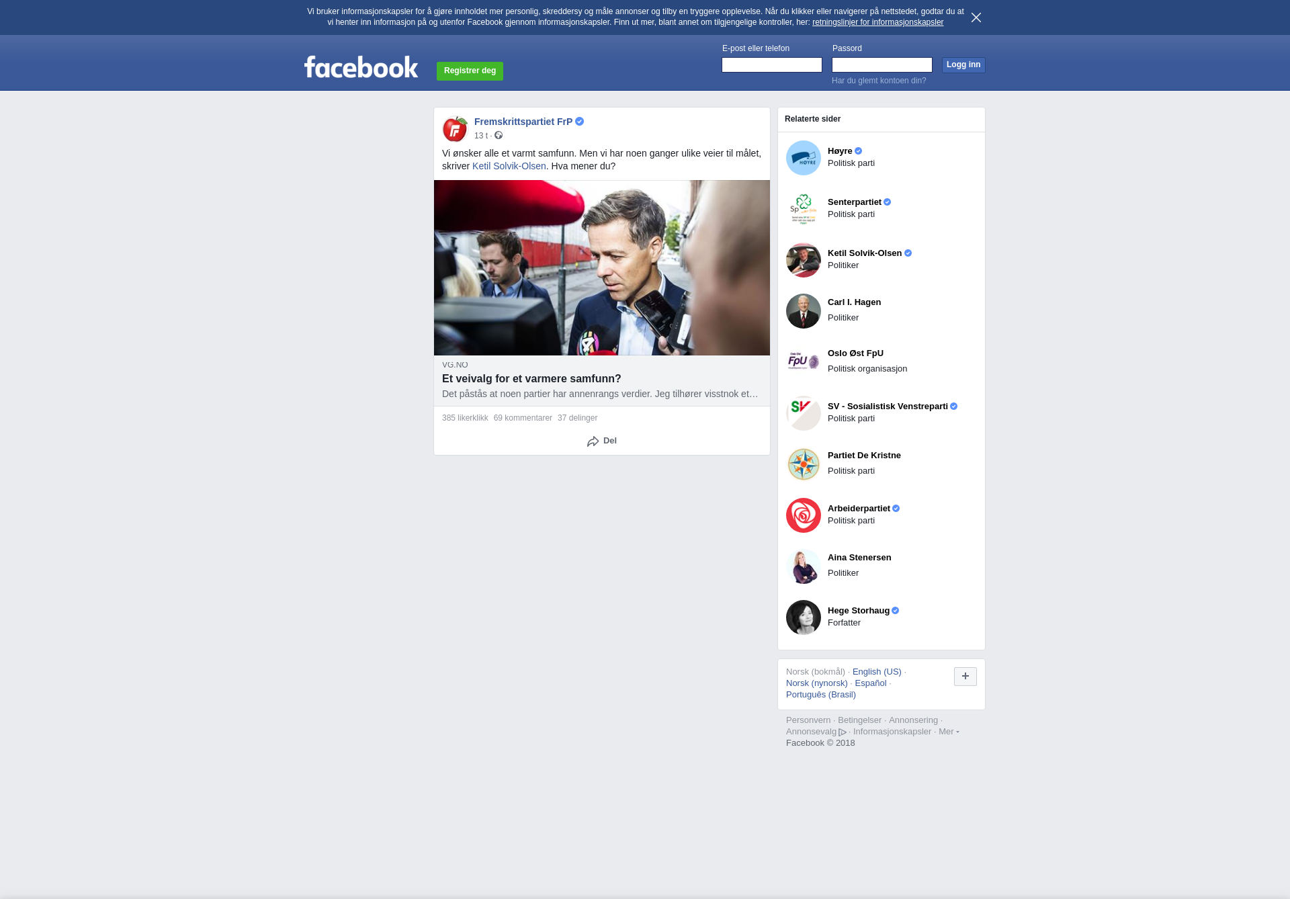The image size is (1290, 899).
Task: Click Aina Stenersen profile picture
Action: [804, 566]
